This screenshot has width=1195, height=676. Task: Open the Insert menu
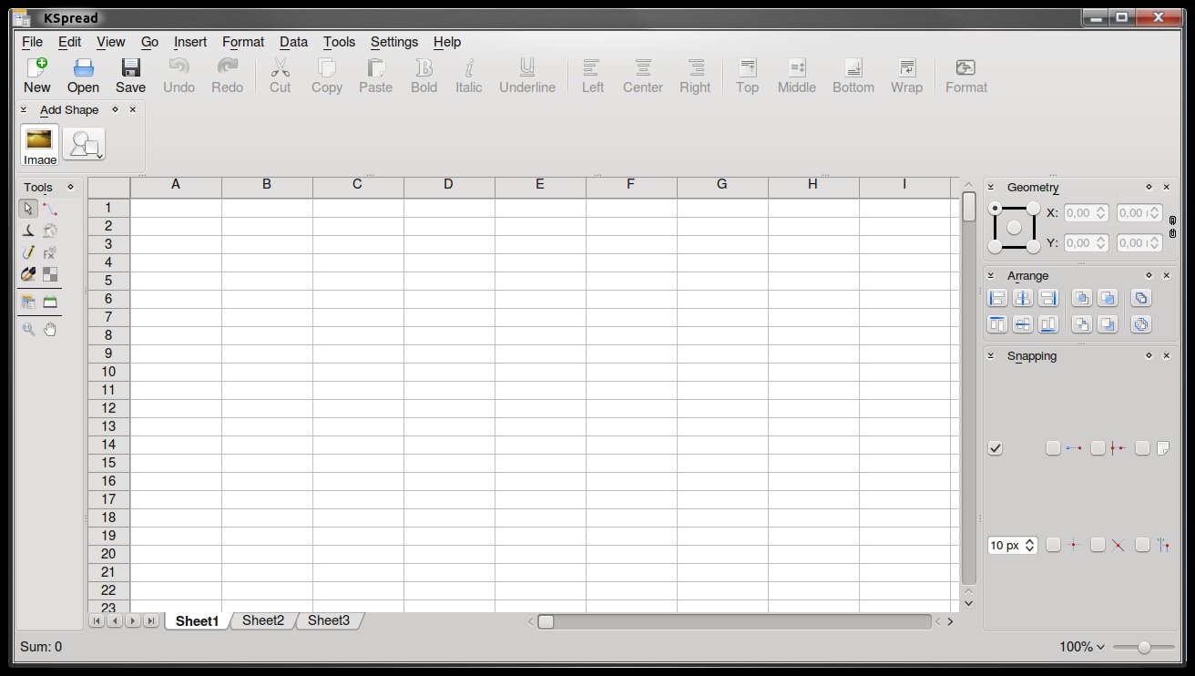[190, 42]
